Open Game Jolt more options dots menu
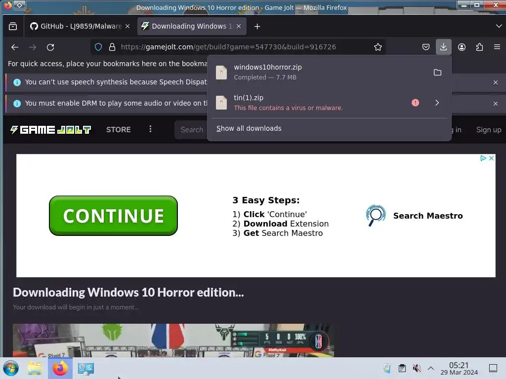 tap(150, 129)
